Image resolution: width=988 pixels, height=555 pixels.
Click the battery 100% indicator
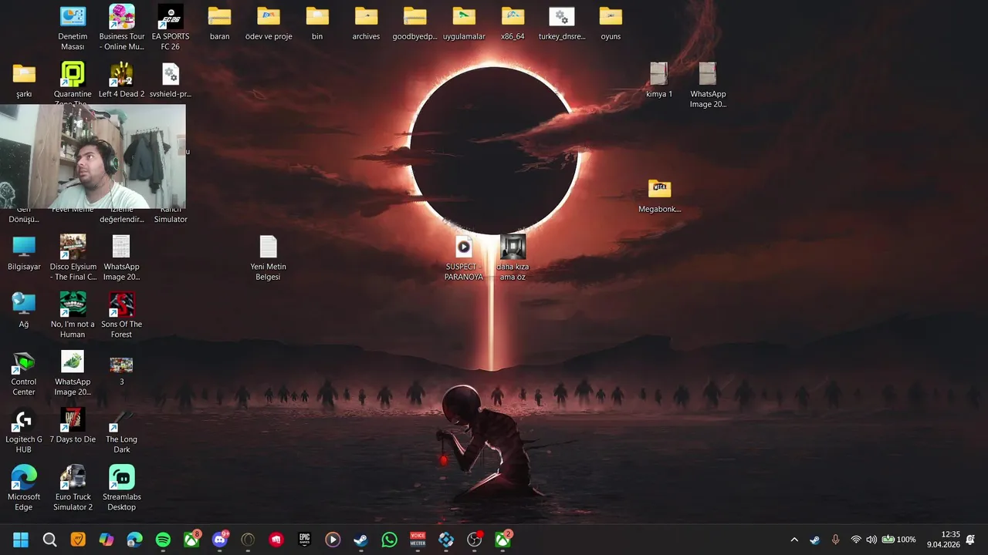899,540
